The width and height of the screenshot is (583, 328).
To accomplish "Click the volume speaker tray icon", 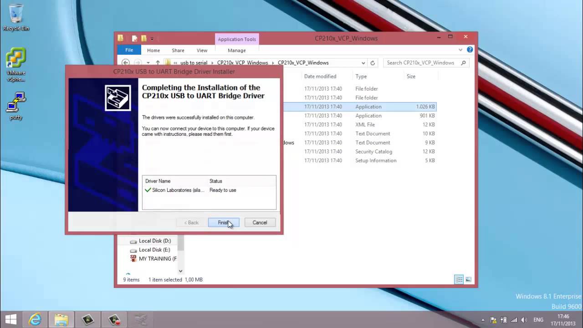I will [524, 320].
